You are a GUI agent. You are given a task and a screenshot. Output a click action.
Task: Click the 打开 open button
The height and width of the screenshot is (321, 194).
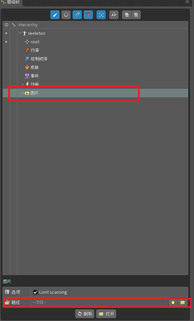106,314
